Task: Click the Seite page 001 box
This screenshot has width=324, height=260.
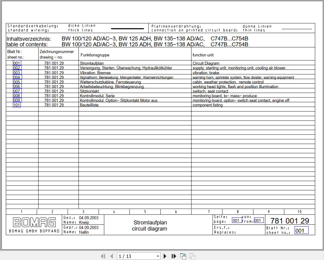Action: [236, 220]
